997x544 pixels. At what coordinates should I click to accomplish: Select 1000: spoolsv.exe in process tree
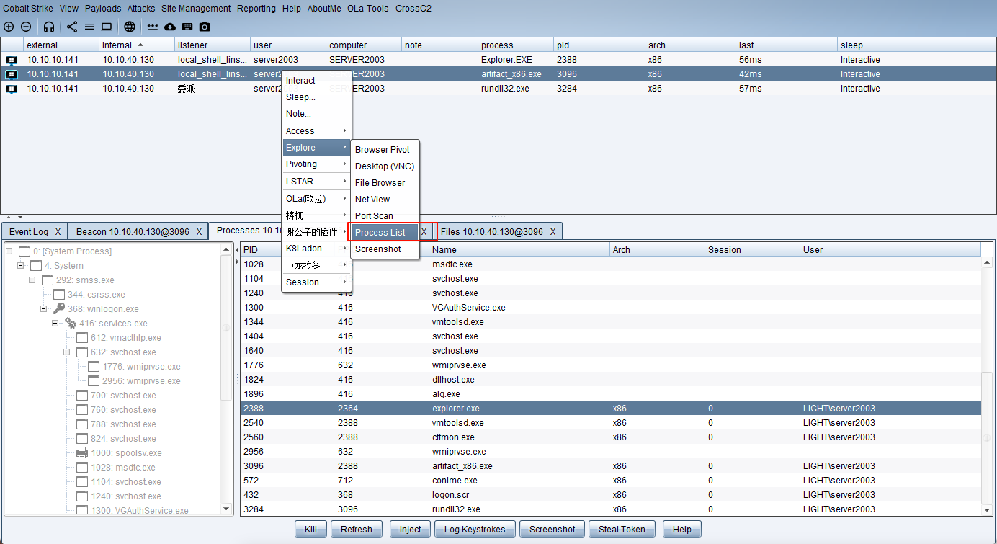(126, 453)
